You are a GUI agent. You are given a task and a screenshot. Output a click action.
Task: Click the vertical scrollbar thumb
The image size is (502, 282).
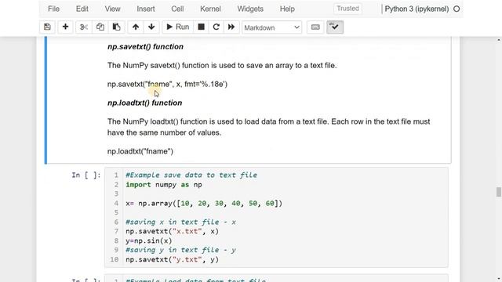point(499,192)
